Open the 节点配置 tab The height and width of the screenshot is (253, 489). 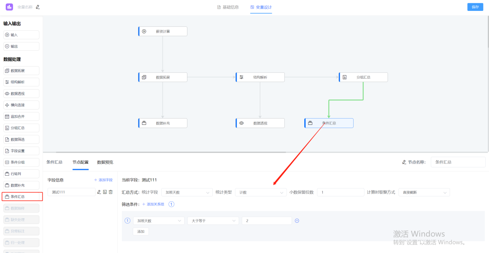(81, 162)
